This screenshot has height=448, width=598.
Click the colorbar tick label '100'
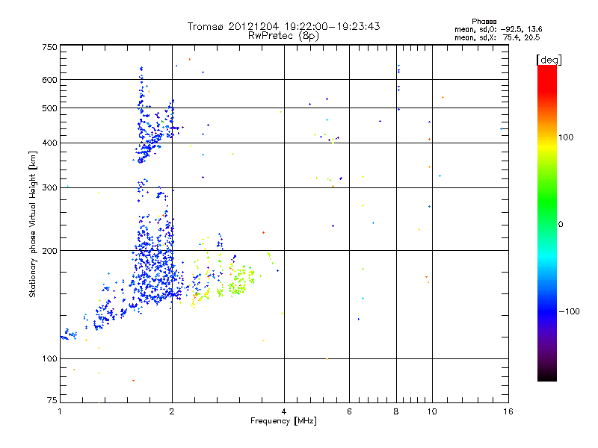point(566,137)
